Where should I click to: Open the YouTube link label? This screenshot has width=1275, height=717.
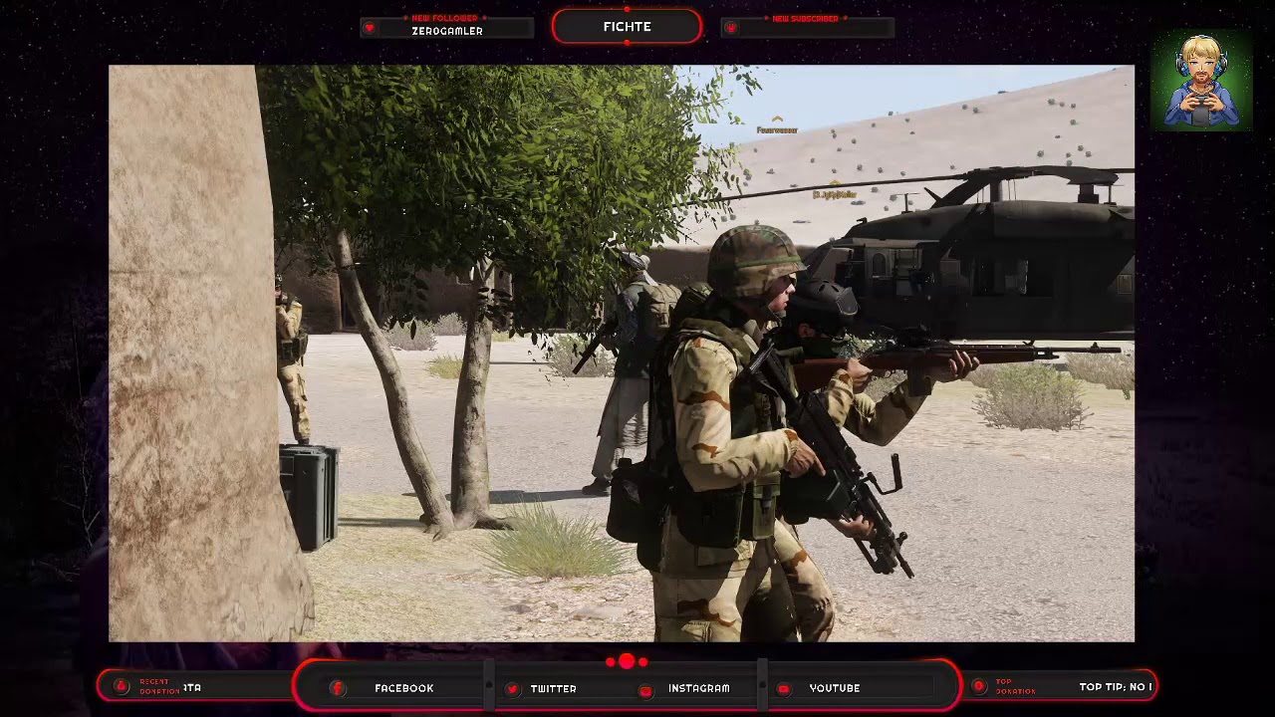coord(835,688)
